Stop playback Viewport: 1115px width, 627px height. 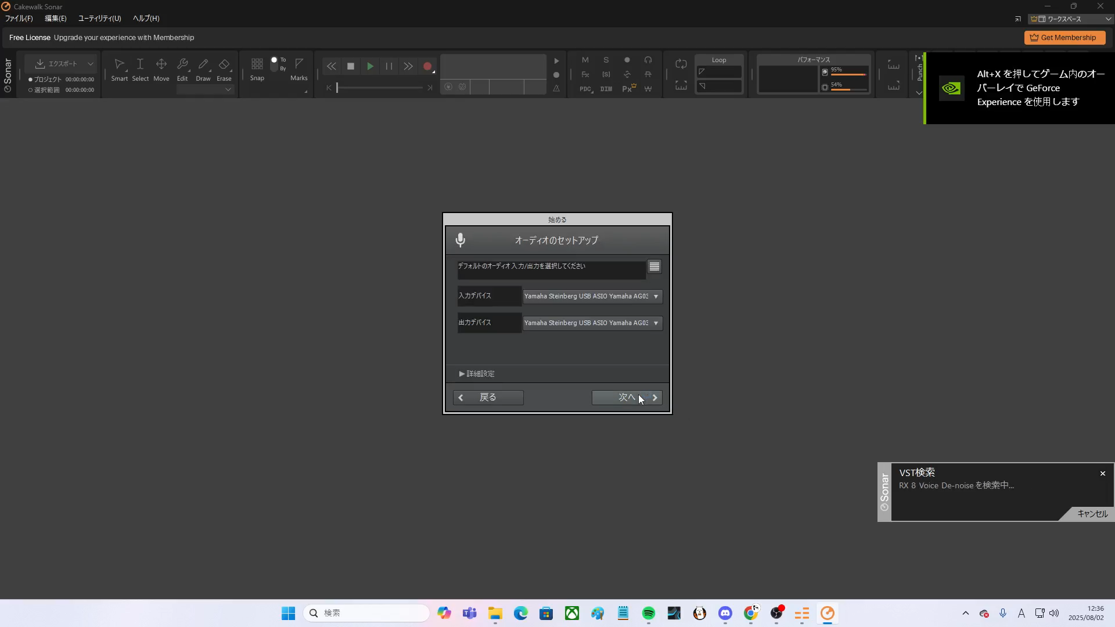click(351, 66)
